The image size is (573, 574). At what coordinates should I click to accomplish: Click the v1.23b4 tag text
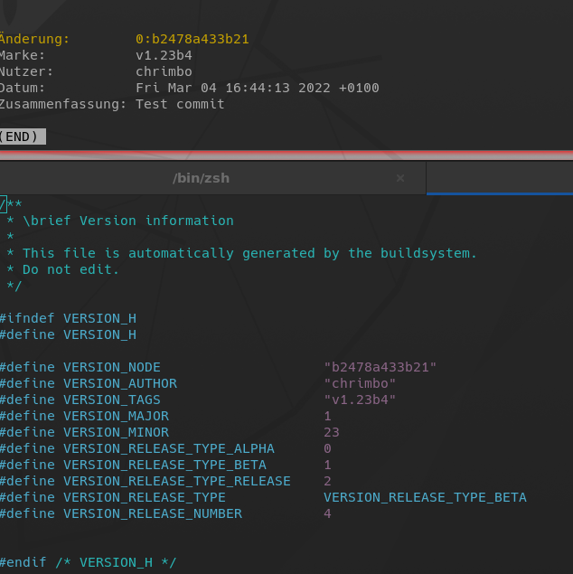(x=164, y=55)
